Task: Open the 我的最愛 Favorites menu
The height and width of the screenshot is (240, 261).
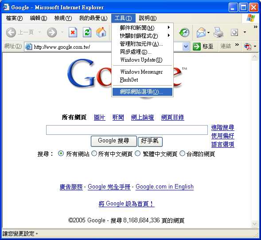Action: (x=93, y=18)
